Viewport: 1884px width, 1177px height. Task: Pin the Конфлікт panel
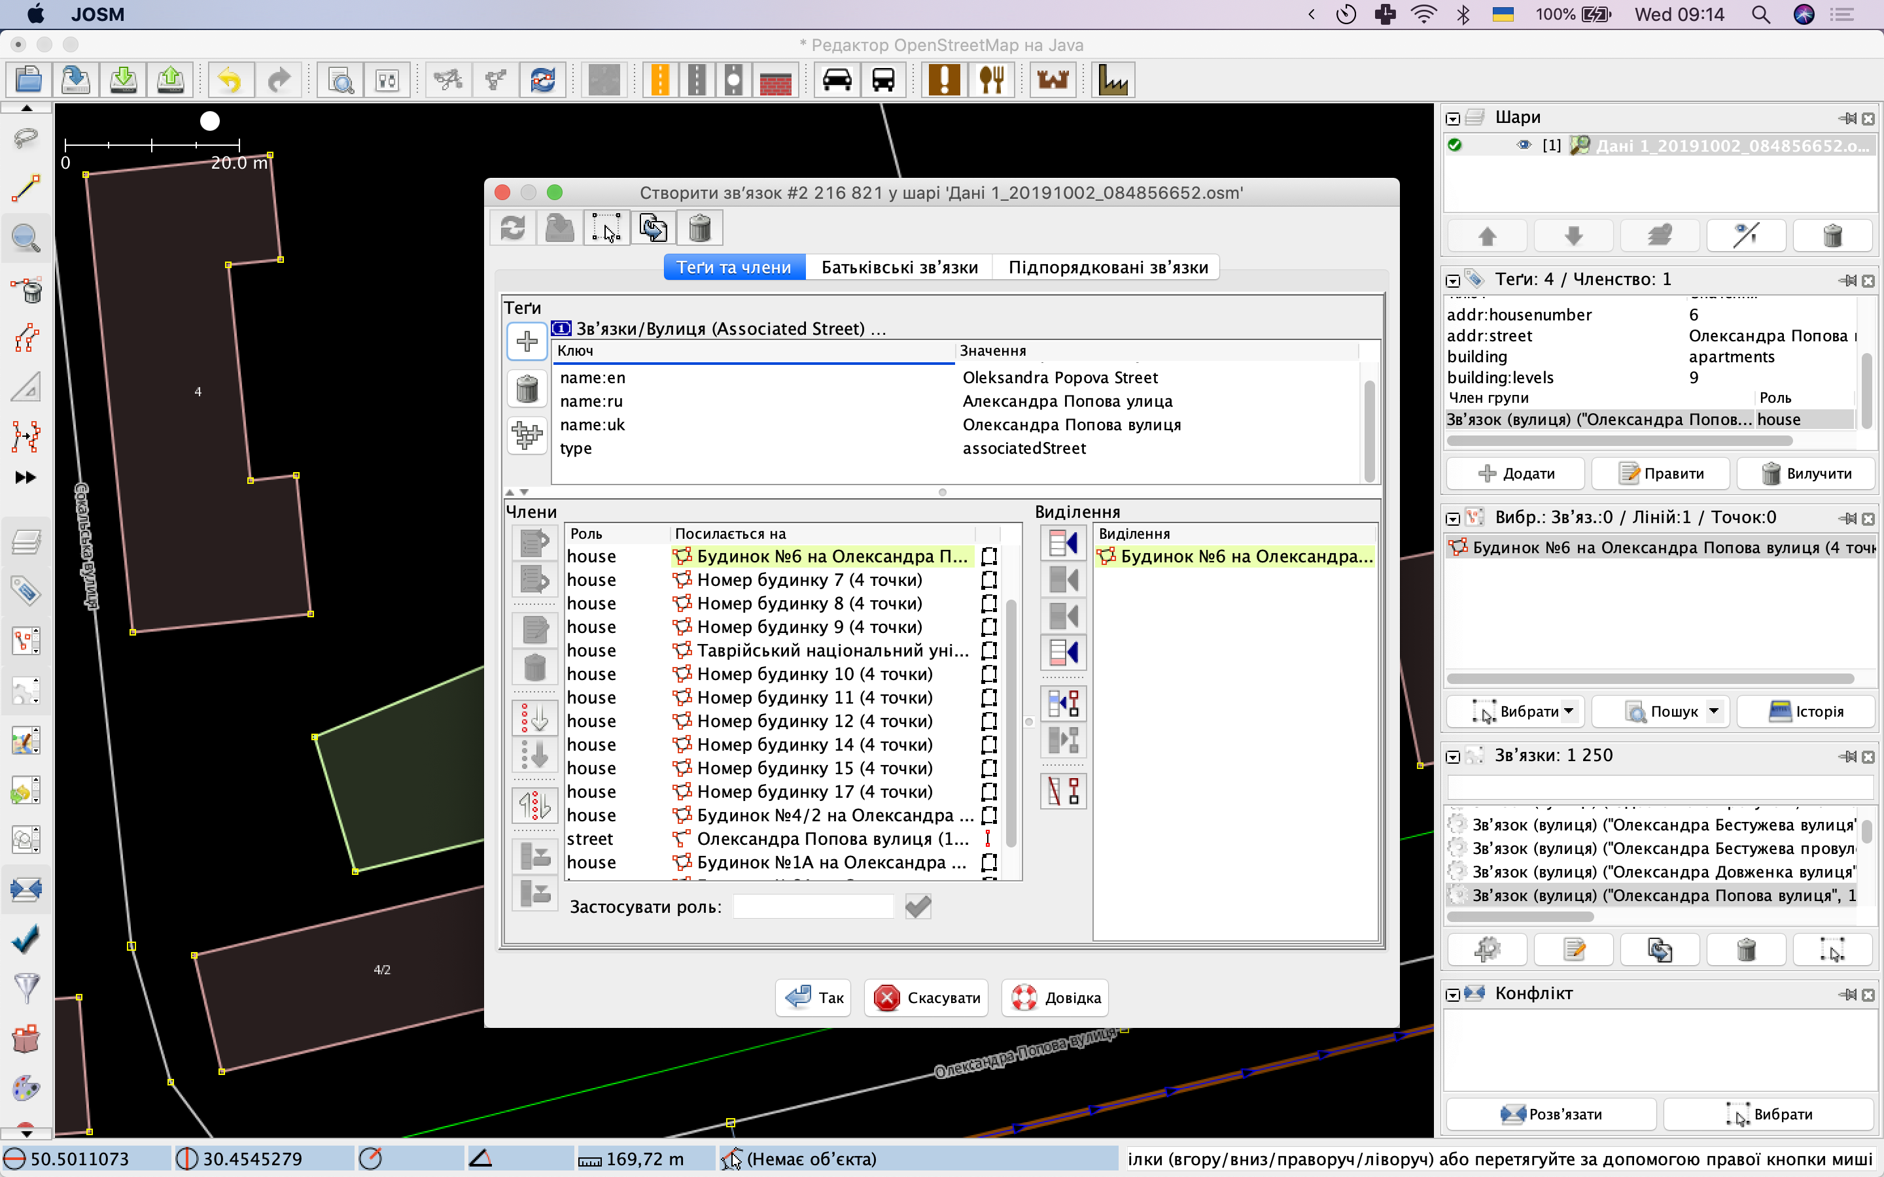pos(1847,995)
